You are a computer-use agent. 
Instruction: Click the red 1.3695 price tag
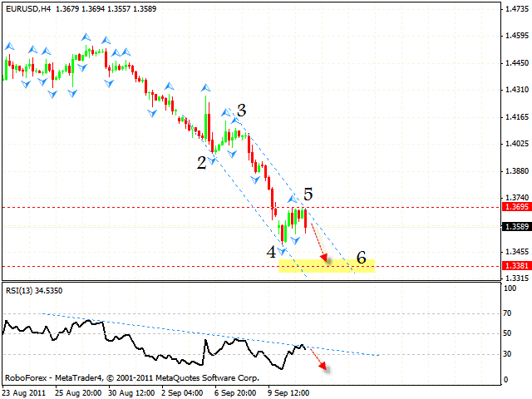tap(515, 207)
